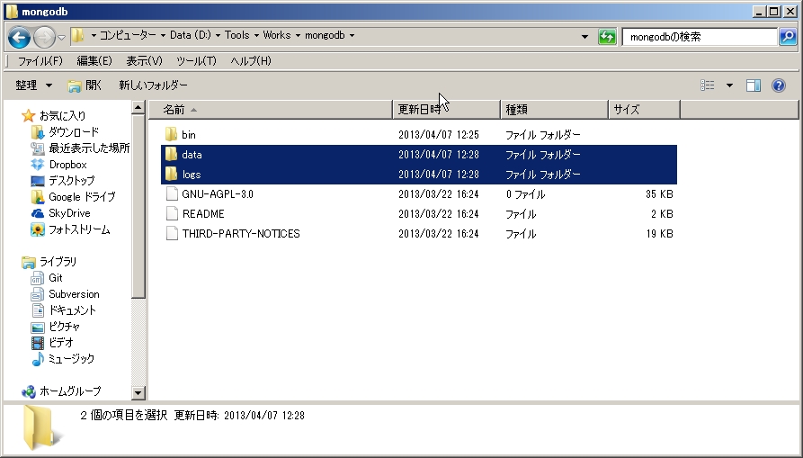Viewport: 803px width, 458px height.
Task: Open recent pages dropdown near Forward button
Action: tap(61, 38)
